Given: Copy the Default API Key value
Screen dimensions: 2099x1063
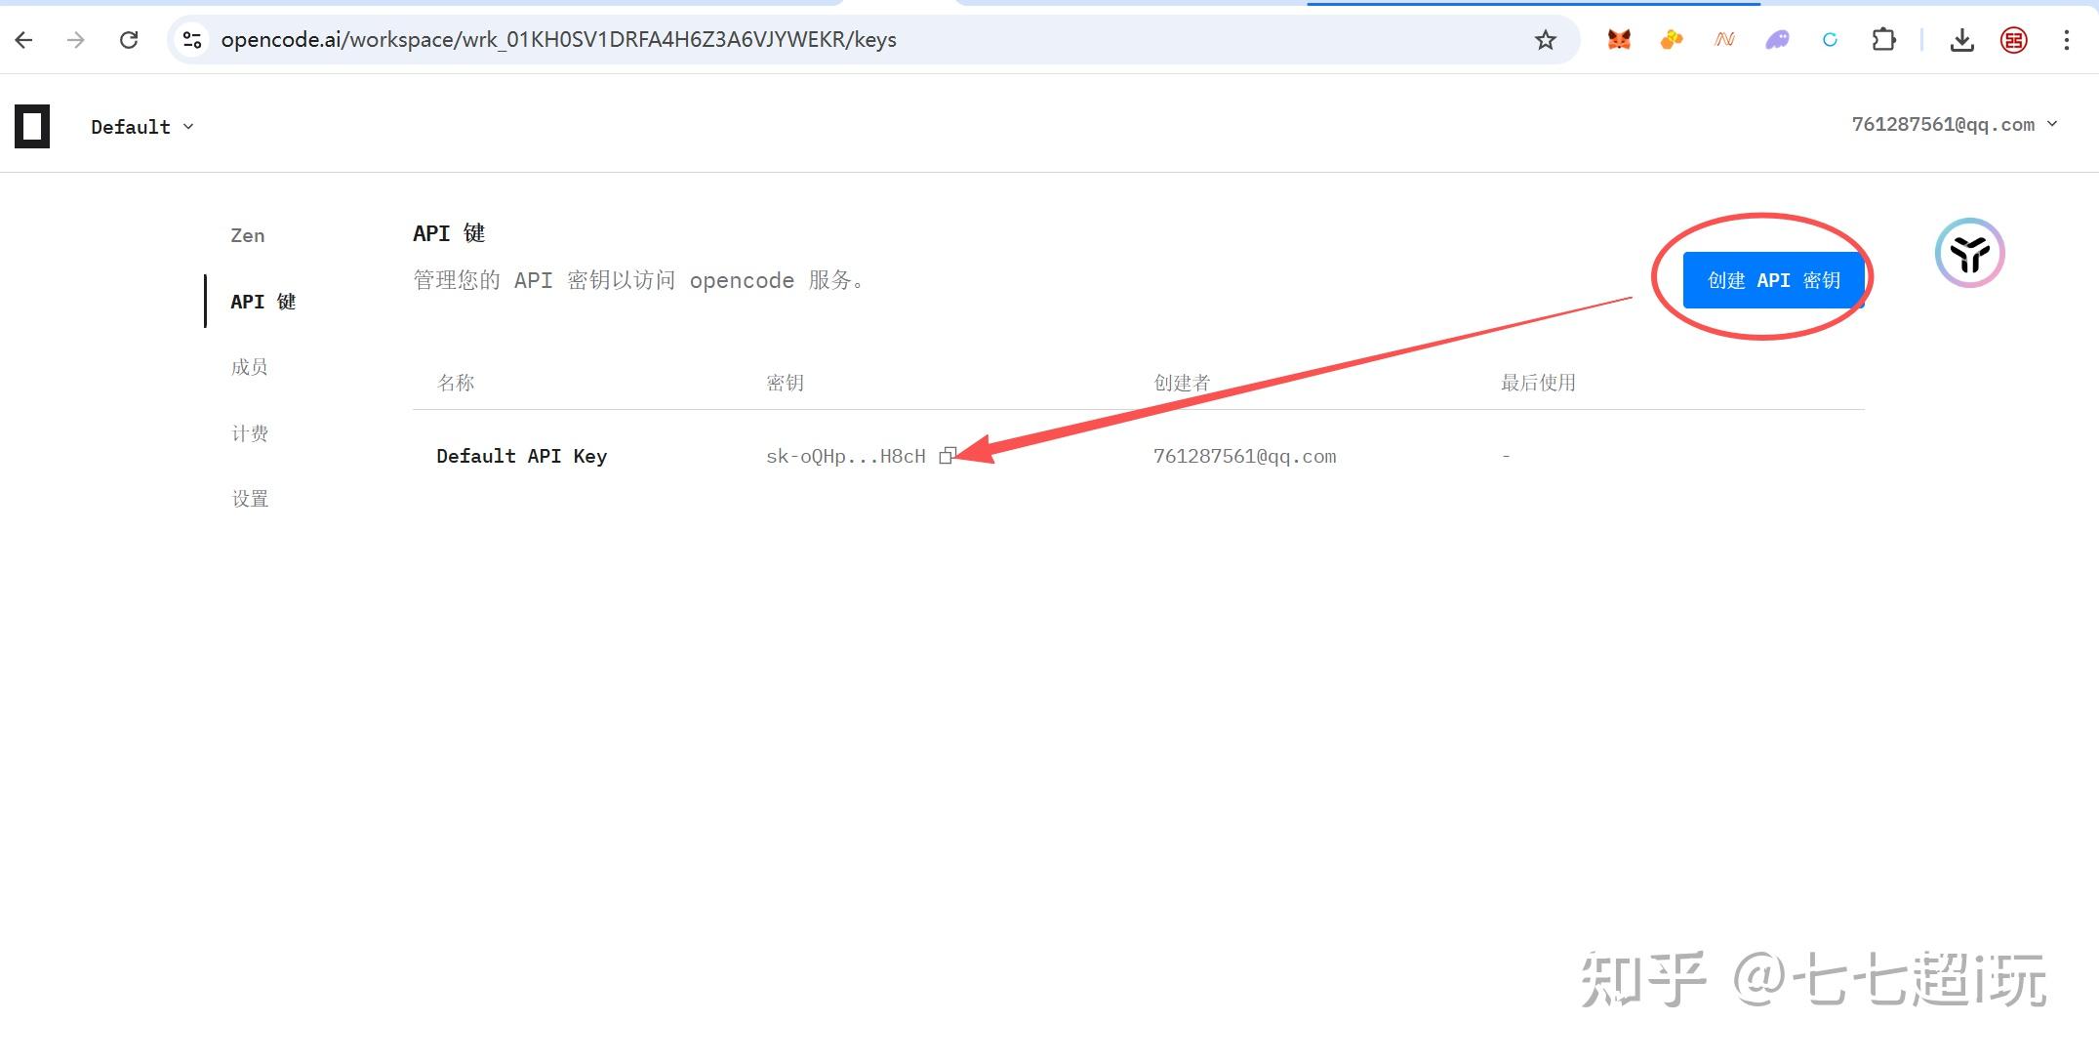Looking at the screenshot, I should click(946, 456).
